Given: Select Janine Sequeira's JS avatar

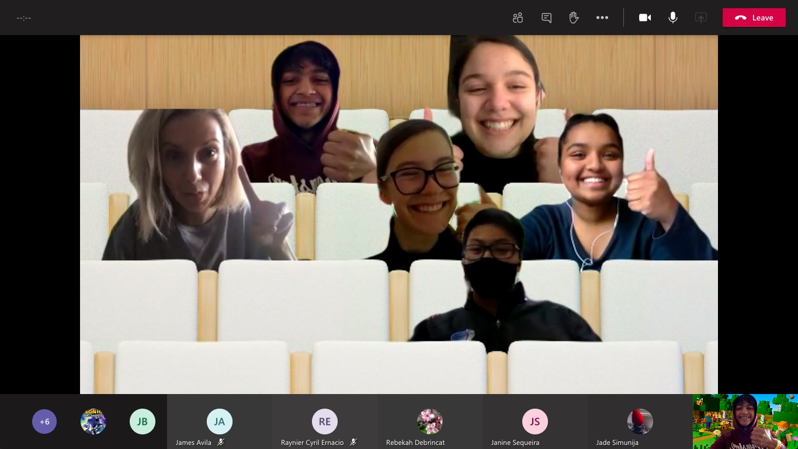Looking at the screenshot, I should 535,421.
